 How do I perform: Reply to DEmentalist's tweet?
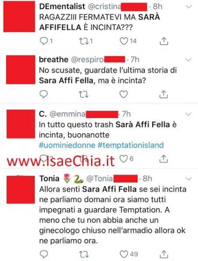pyautogui.click(x=44, y=41)
